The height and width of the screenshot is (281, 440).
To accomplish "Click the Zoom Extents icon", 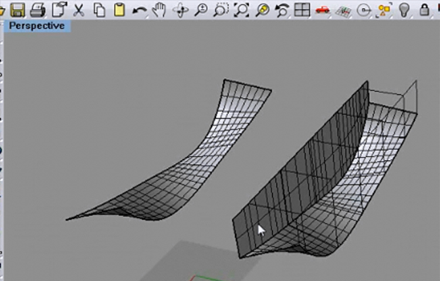I will click(241, 9).
